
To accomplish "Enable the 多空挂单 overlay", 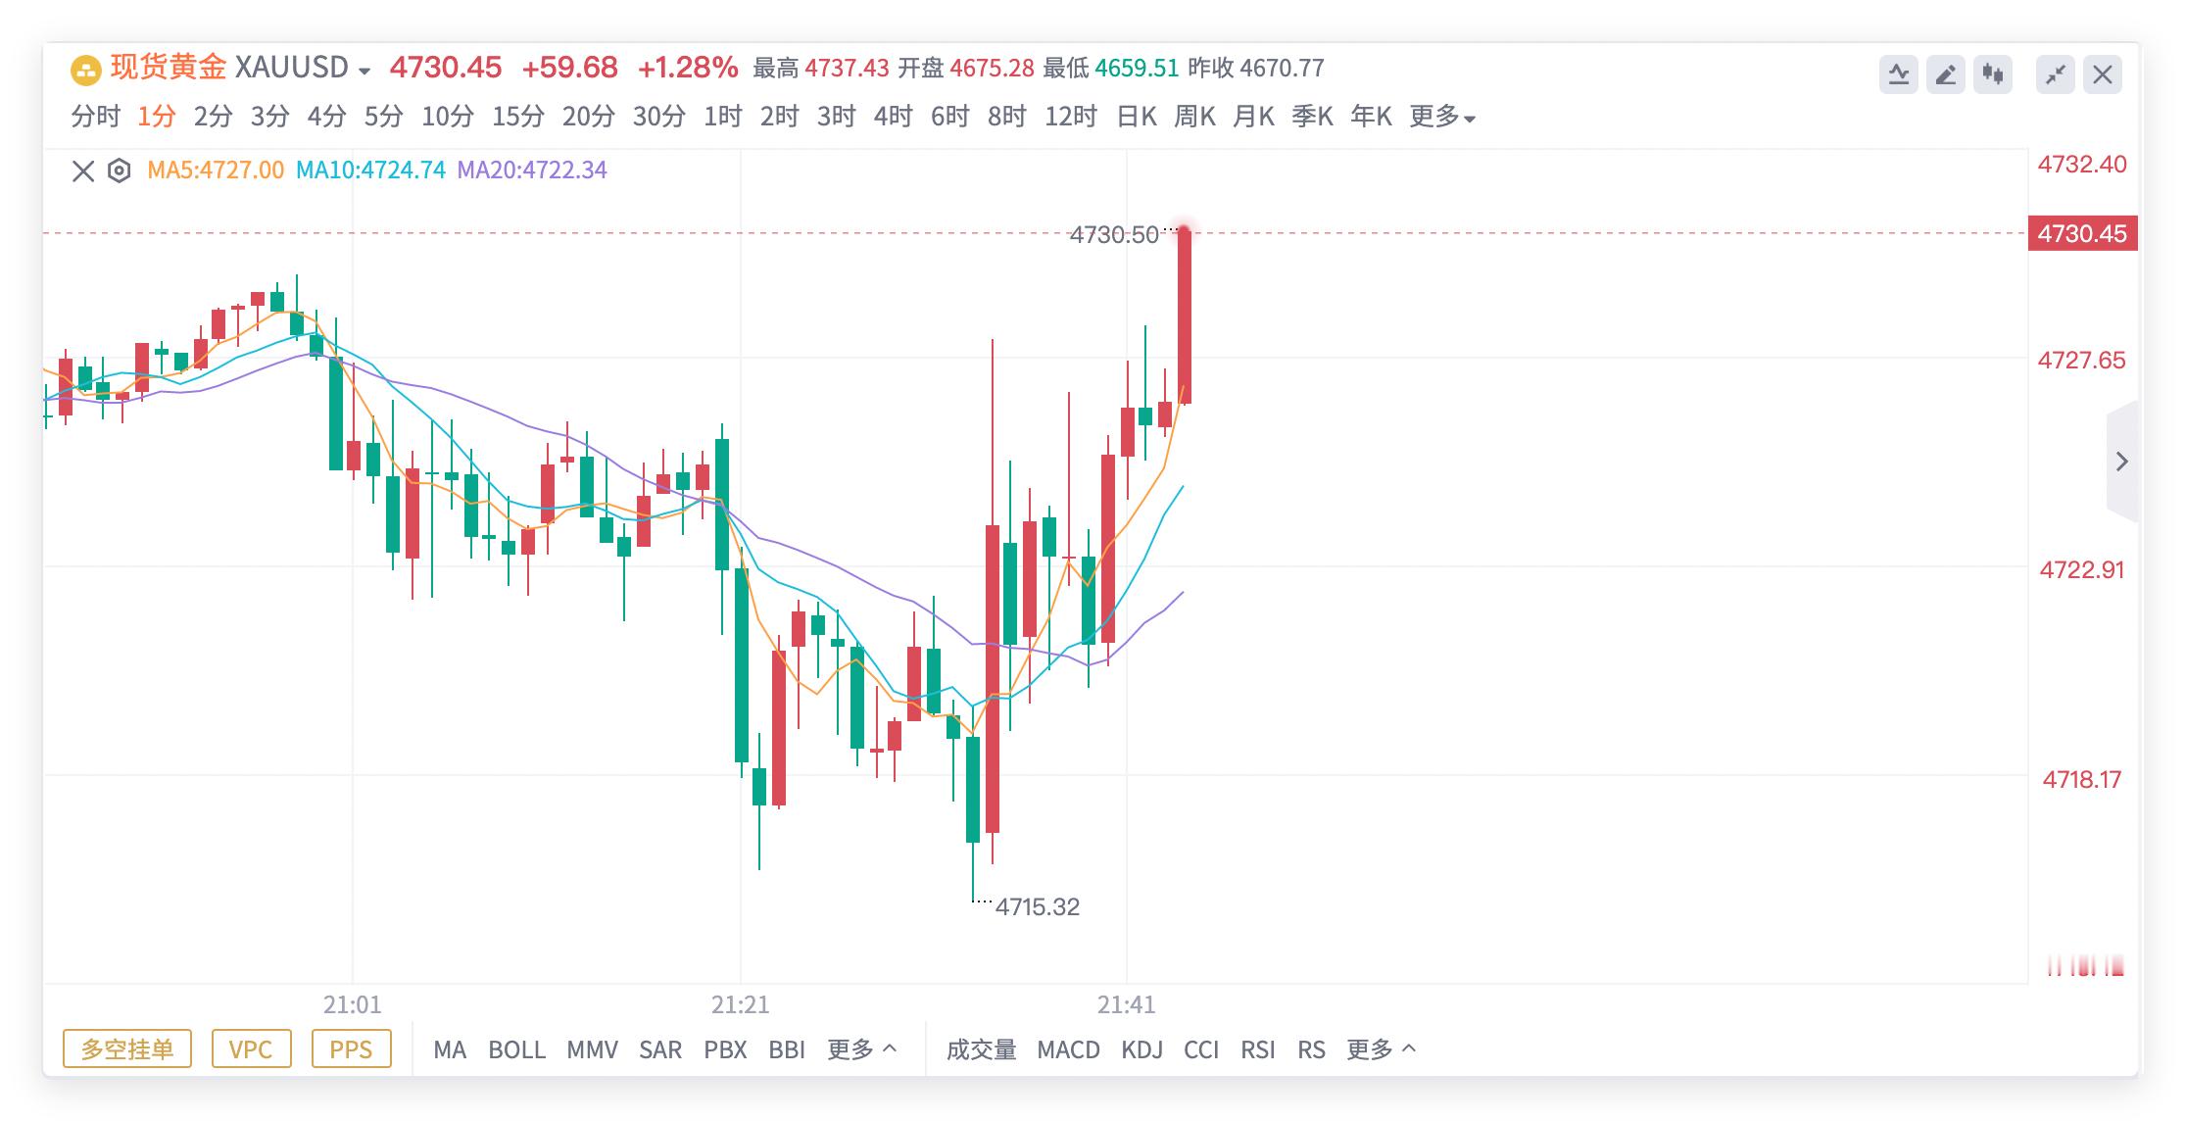I will click(126, 1048).
